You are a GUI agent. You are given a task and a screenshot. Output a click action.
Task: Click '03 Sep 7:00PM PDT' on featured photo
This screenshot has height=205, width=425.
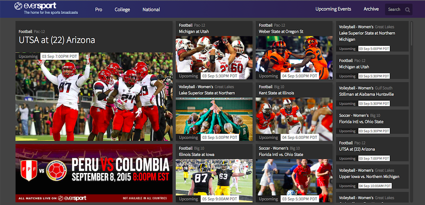(x=60, y=56)
